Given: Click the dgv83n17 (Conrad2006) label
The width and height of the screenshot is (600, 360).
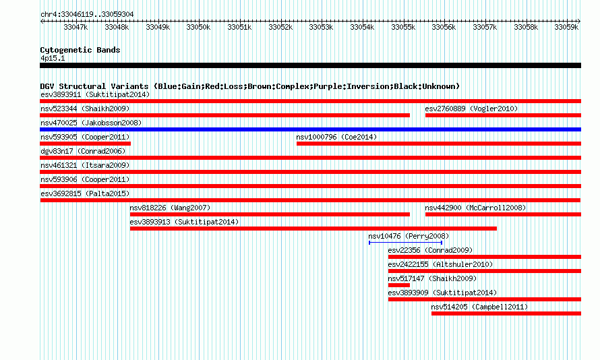Looking at the screenshot, I should click(x=83, y=151).
